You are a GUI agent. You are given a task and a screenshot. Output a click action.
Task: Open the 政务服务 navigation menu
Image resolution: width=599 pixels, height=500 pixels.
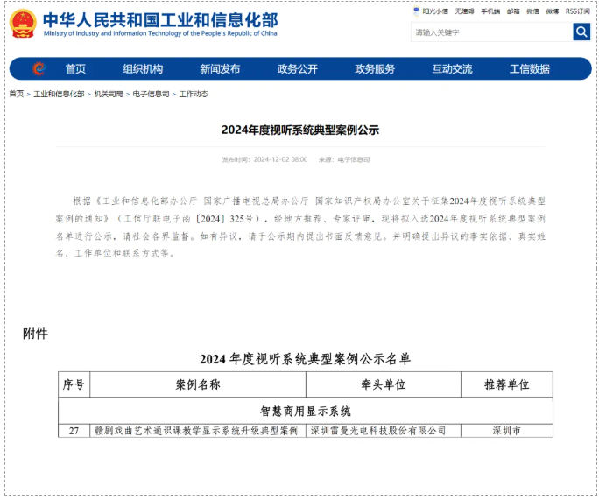375,69
